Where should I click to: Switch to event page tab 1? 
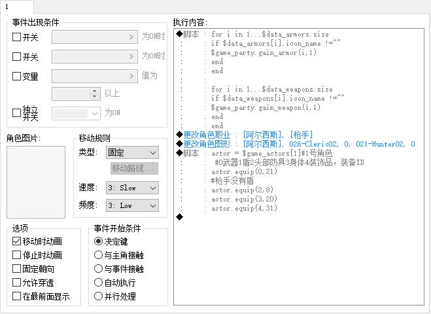click(x=16, y=7)
